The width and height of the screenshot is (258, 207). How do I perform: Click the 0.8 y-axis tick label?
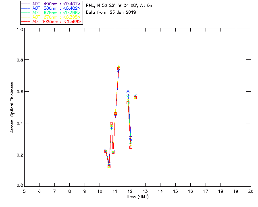point(20,60)
